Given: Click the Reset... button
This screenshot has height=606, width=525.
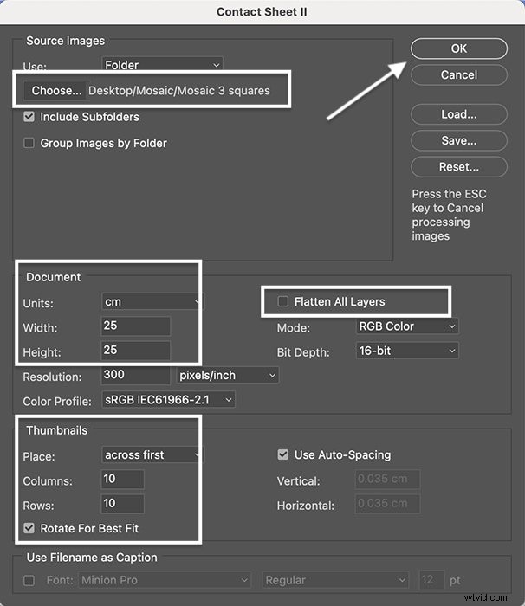Looking at the screenshot, I should click(x=458, y=166).
